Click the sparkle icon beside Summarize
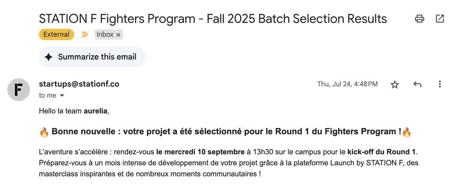 pos(48,57)
